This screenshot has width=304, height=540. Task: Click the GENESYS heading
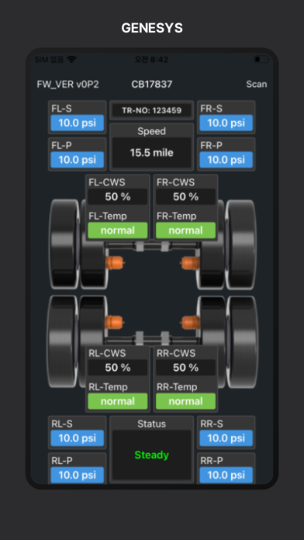(x=152, y=28)
